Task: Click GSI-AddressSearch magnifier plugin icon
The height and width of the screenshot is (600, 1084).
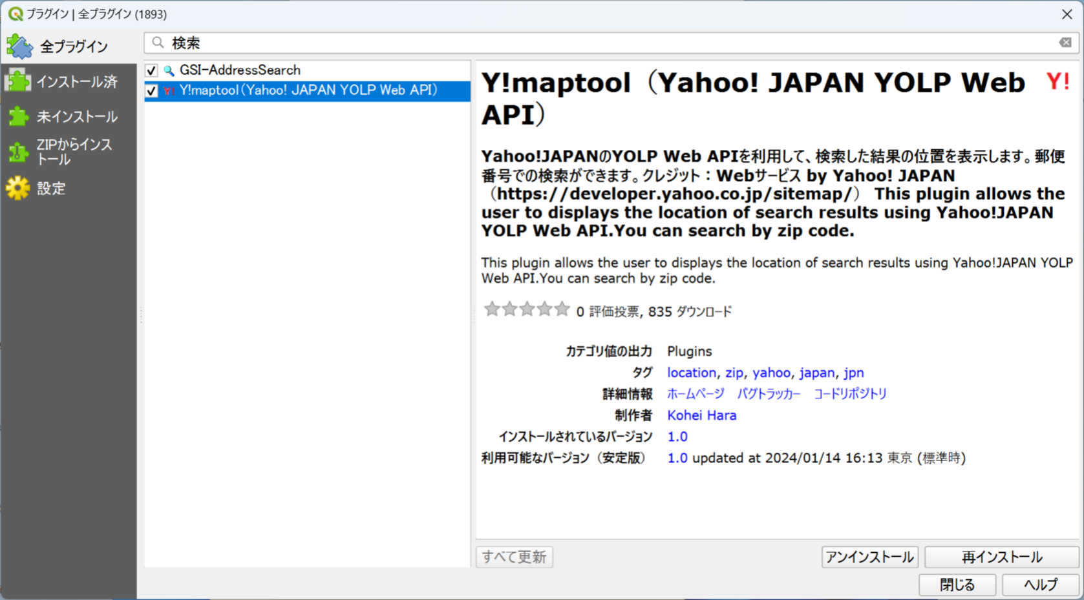Action: (169, 70)
